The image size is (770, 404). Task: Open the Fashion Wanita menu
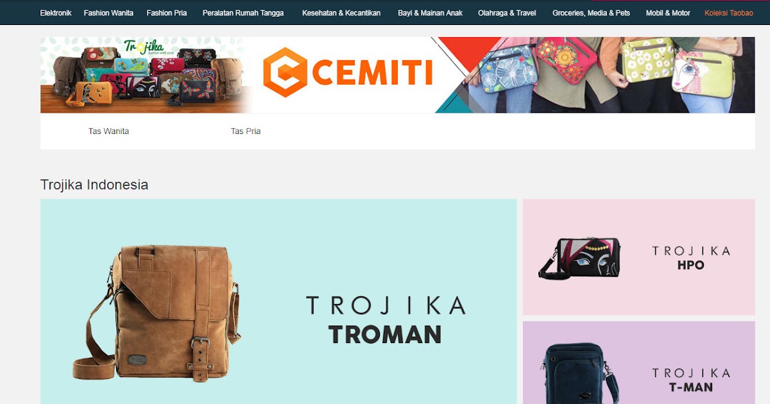tap(108, 13)
